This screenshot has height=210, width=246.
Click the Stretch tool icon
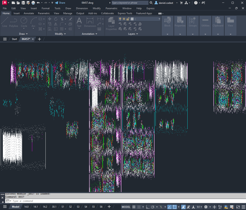pos(50,29)
